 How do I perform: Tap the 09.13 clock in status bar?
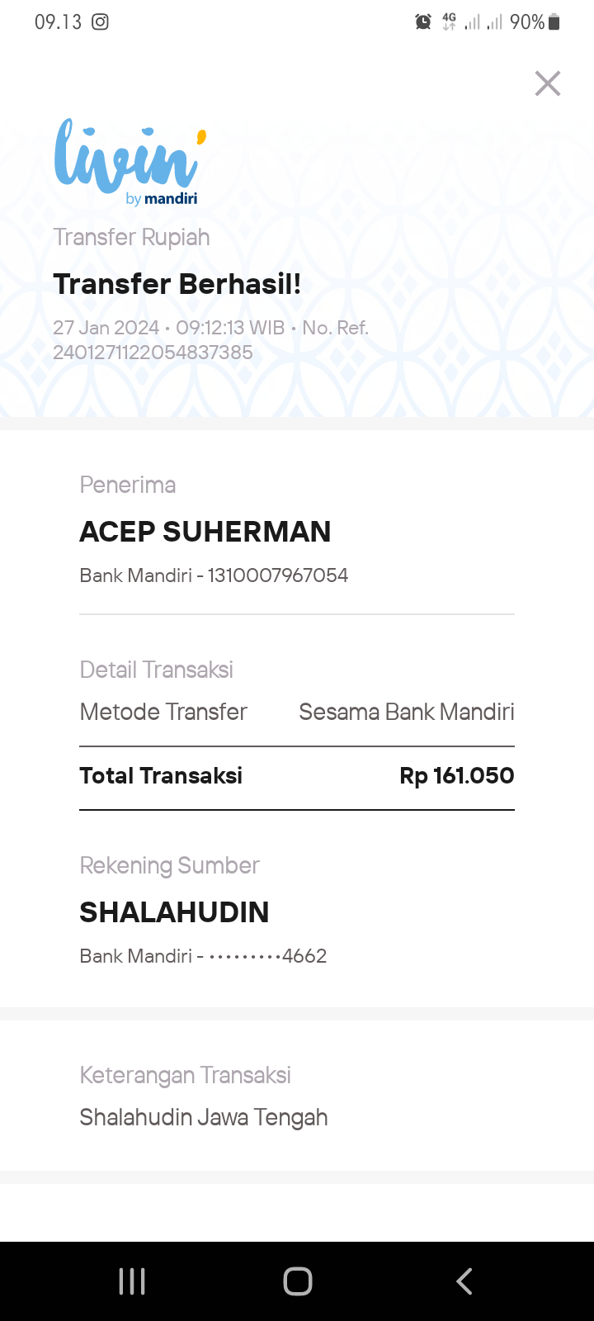point(58,22)
